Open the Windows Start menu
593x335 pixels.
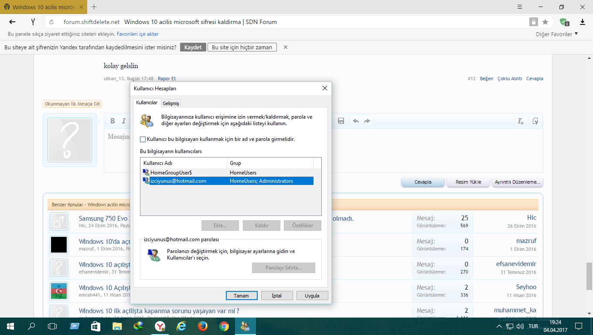(x=10, y=326)
